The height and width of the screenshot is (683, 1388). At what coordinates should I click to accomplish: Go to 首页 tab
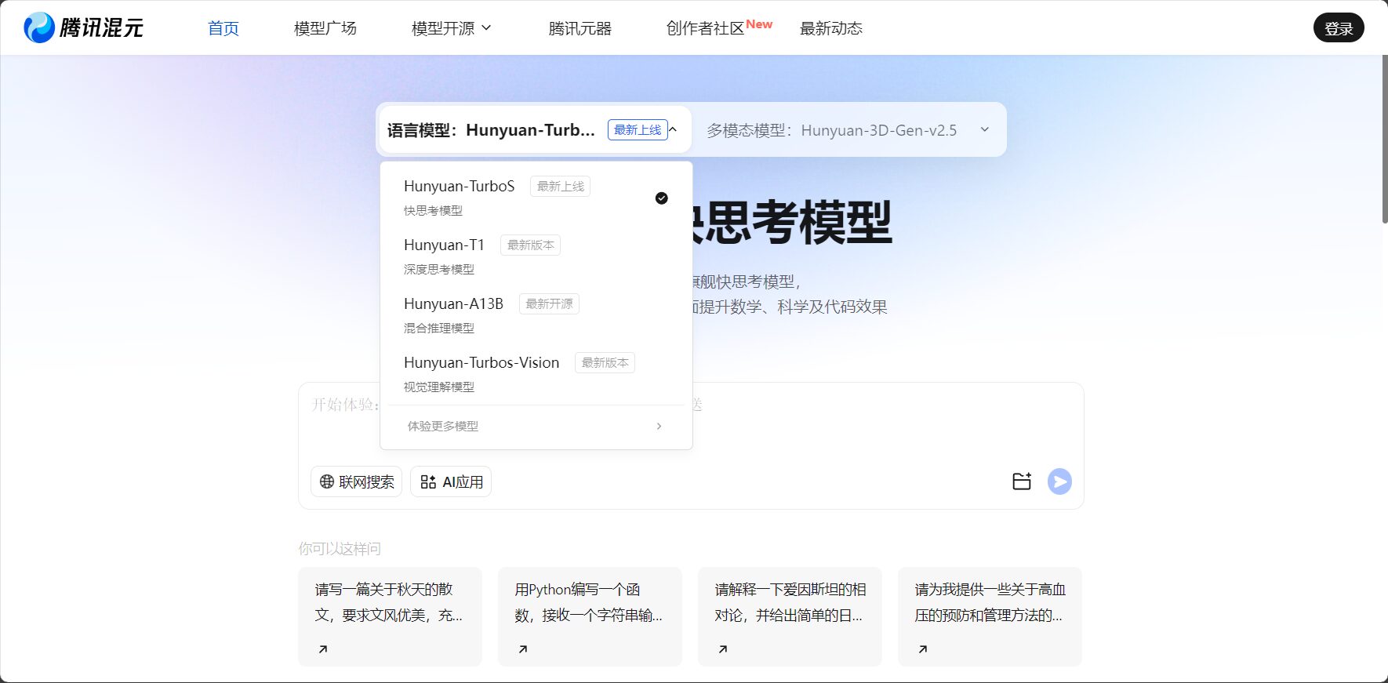click(223, 28)
